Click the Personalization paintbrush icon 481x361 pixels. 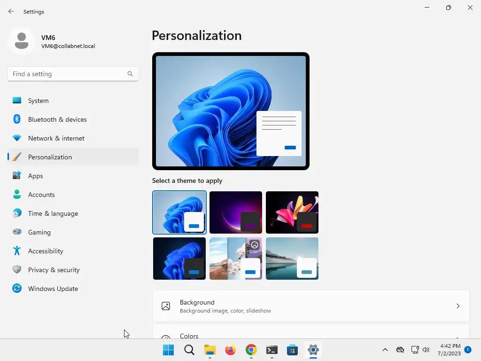(x=17, y=157)
